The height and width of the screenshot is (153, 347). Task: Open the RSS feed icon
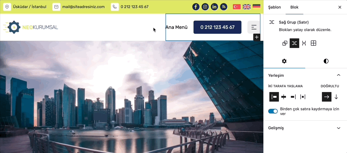[224, 7]
